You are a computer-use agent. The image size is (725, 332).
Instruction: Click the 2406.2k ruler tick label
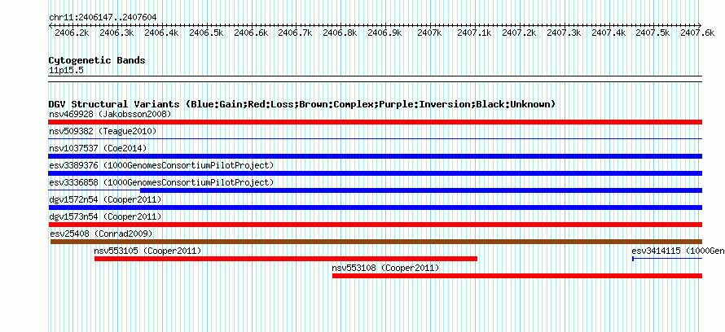pos(72,33)
